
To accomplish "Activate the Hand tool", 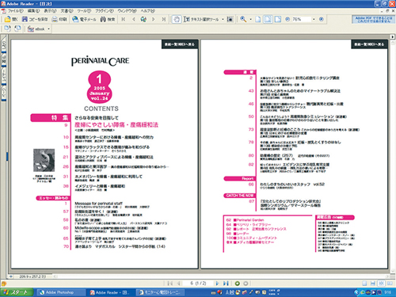I will tap(177, 19).
